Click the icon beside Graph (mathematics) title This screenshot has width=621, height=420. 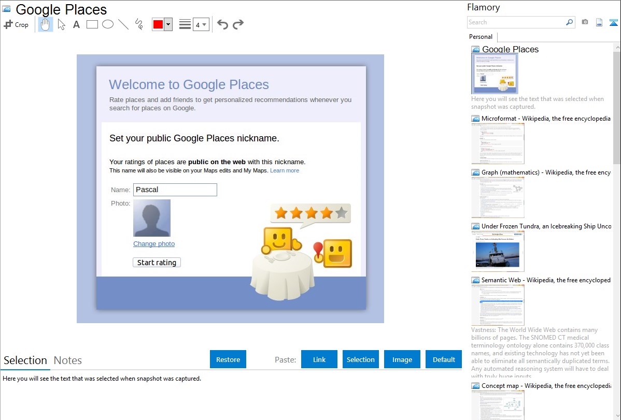point(475,172)
